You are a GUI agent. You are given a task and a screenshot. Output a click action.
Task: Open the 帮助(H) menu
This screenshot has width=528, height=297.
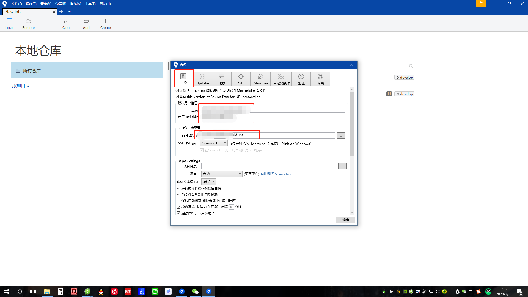pos(105,4)
